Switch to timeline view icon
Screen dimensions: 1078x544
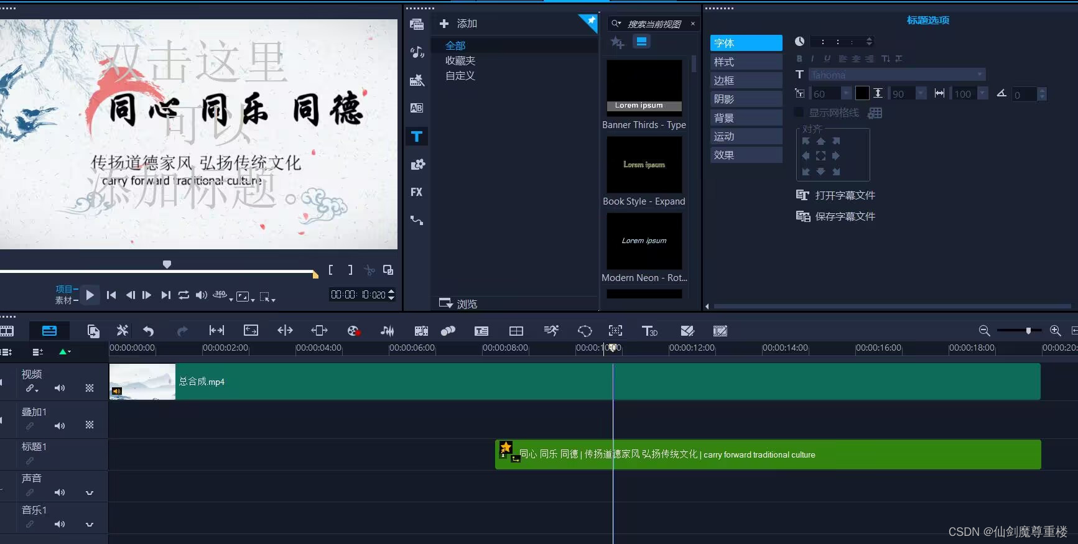(x=49, y=331)
